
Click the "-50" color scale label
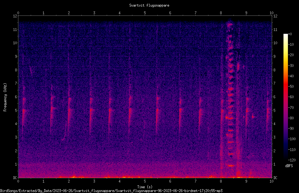tap(291, 87)
